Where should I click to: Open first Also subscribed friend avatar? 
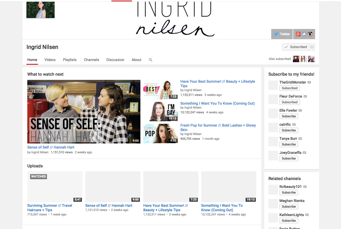pyautogui.click(x=296, y=59)
